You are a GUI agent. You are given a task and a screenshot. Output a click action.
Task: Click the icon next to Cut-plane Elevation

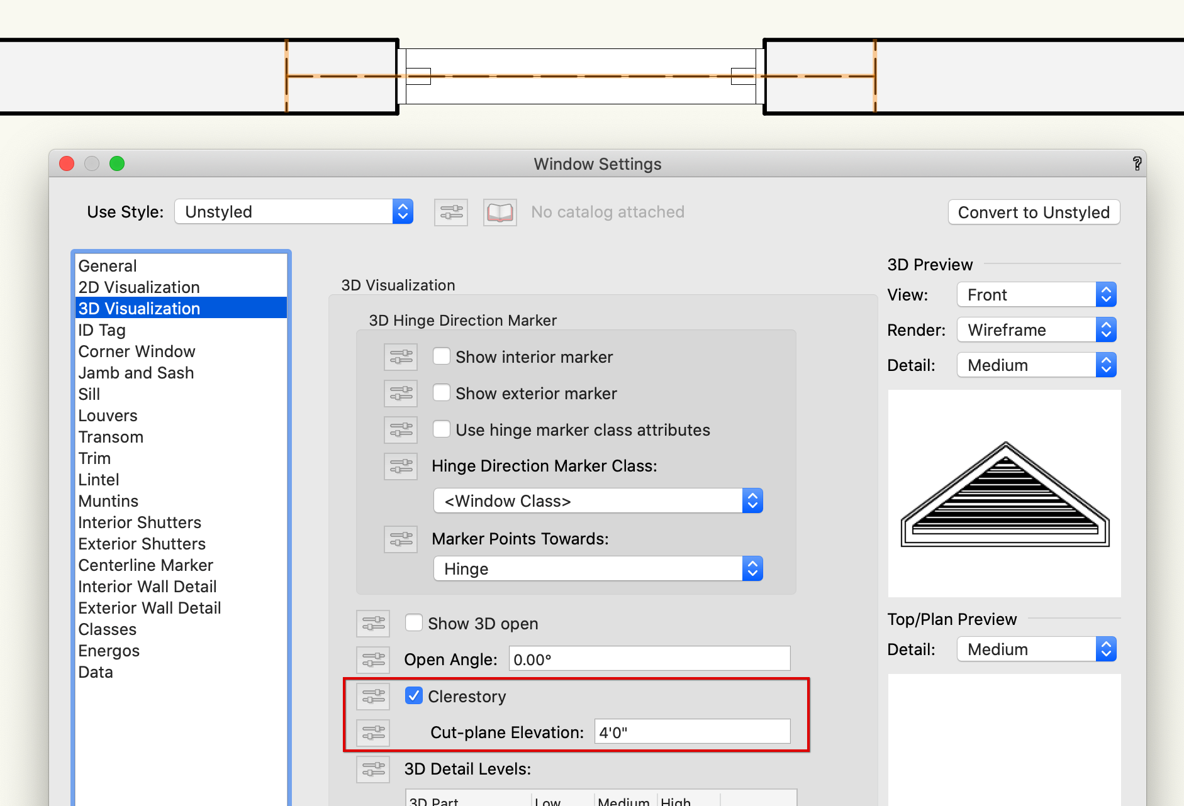coord(373,732)
